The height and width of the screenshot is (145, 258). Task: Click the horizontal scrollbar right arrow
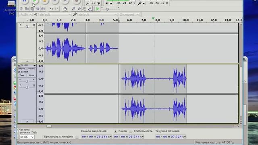pyautogui.click(x=237, y=126)
